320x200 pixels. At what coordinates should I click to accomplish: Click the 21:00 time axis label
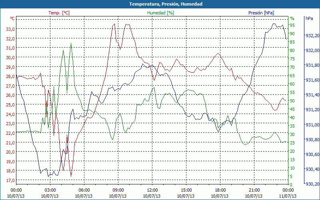[x=254, y=190]
